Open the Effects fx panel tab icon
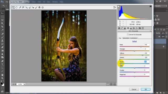This screenshot has height=94, width=168. point(137,28)
